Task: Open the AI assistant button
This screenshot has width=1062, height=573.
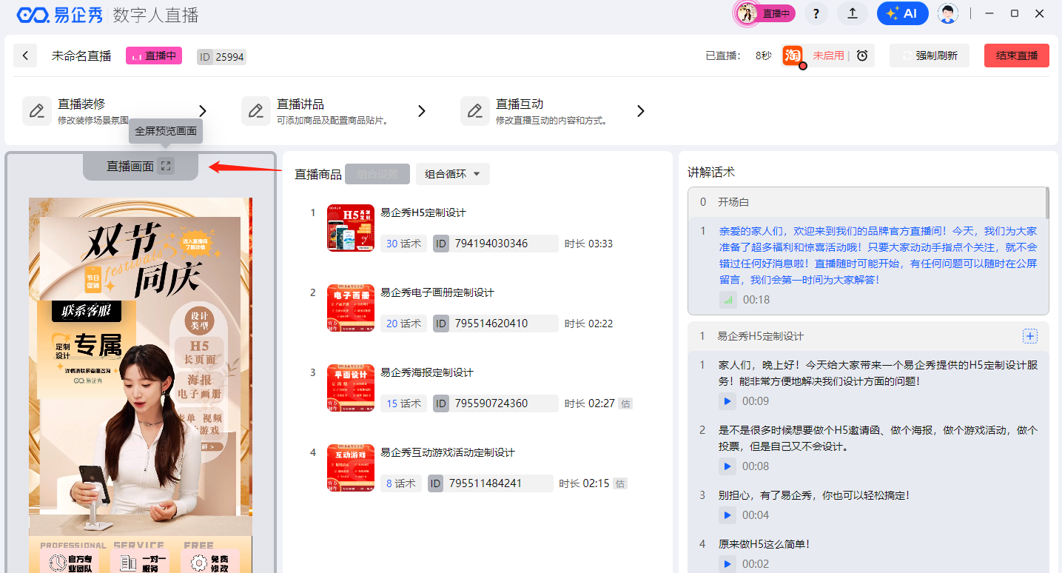Action: coord(902,13)
